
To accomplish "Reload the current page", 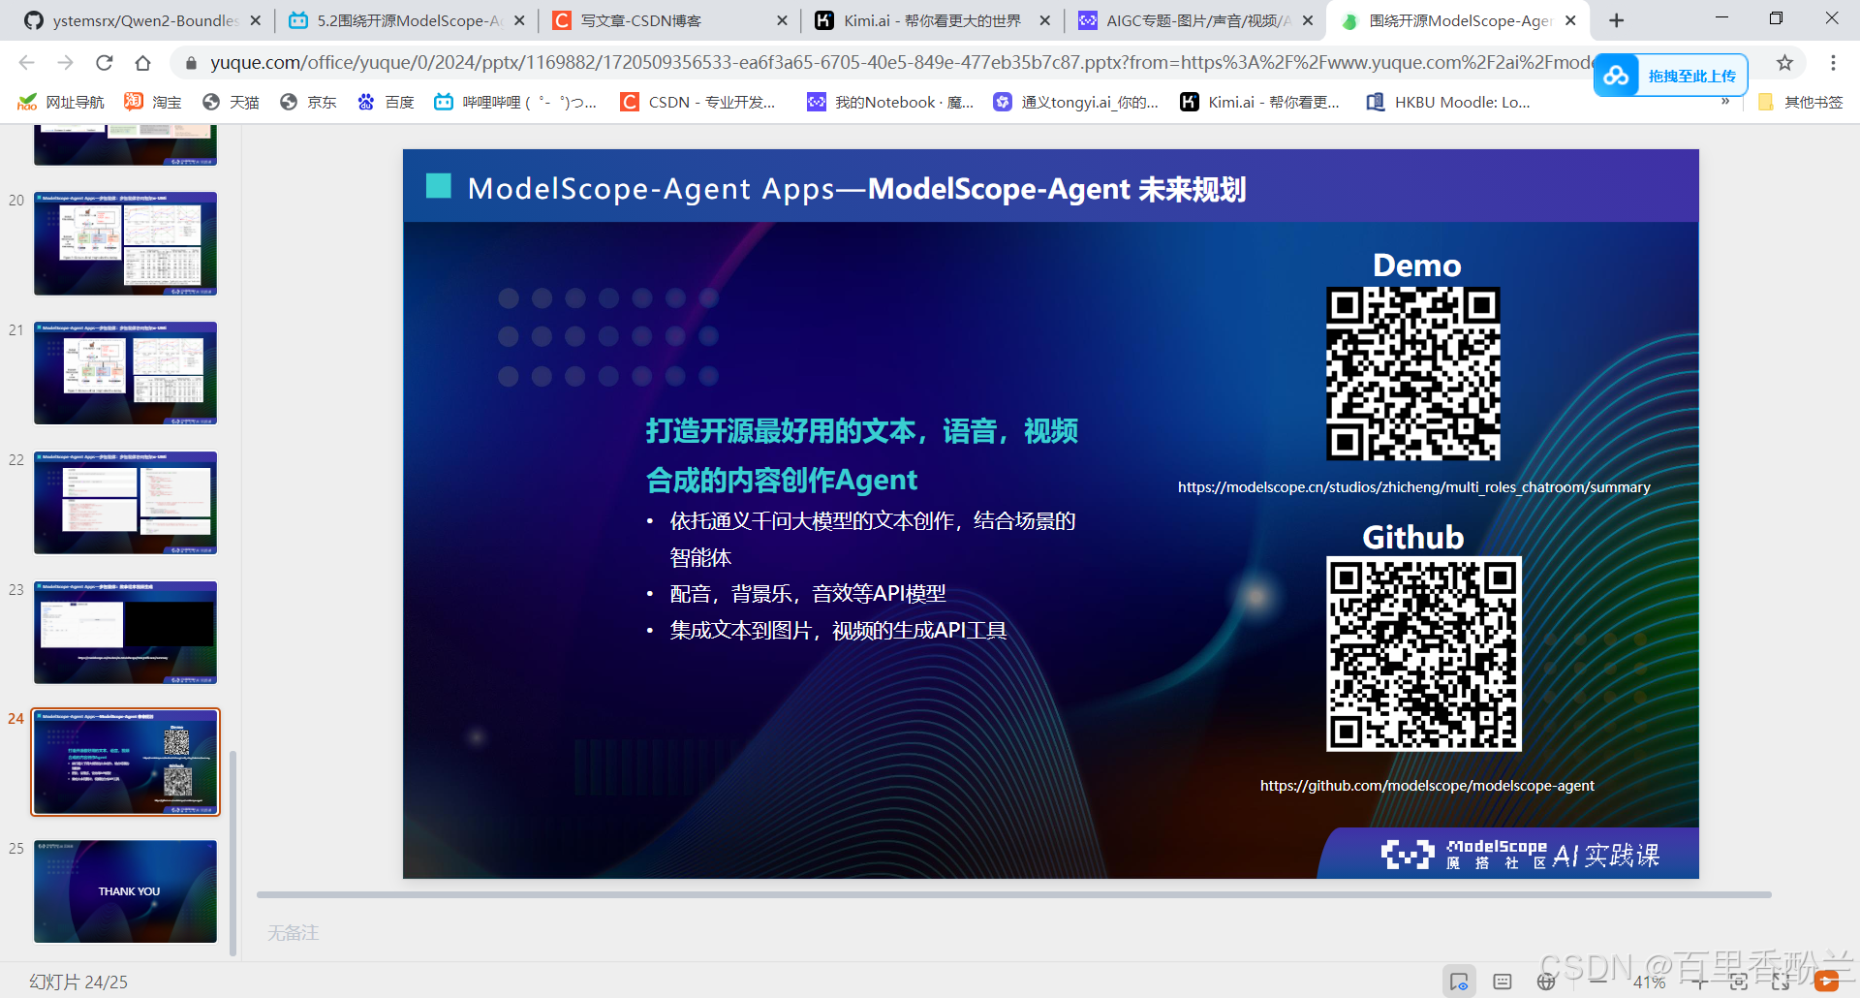I will pyautogui.click(x=104, y=63).
